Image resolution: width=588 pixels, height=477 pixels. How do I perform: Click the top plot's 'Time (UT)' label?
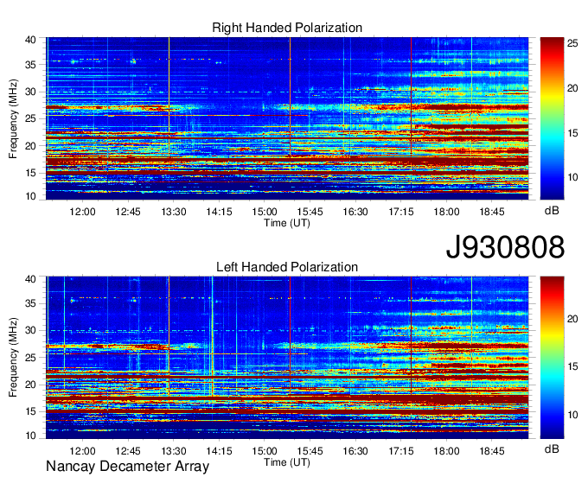coord(287,223)
